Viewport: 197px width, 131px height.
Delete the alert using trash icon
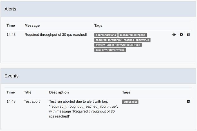(188, 35)
